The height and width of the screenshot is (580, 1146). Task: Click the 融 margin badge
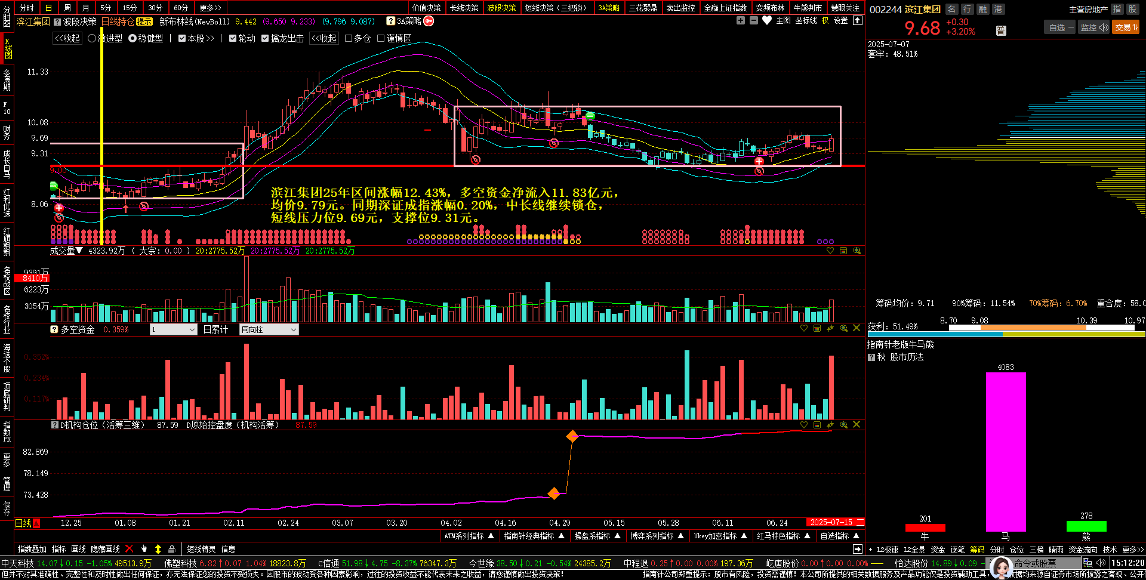coord(982,9)
